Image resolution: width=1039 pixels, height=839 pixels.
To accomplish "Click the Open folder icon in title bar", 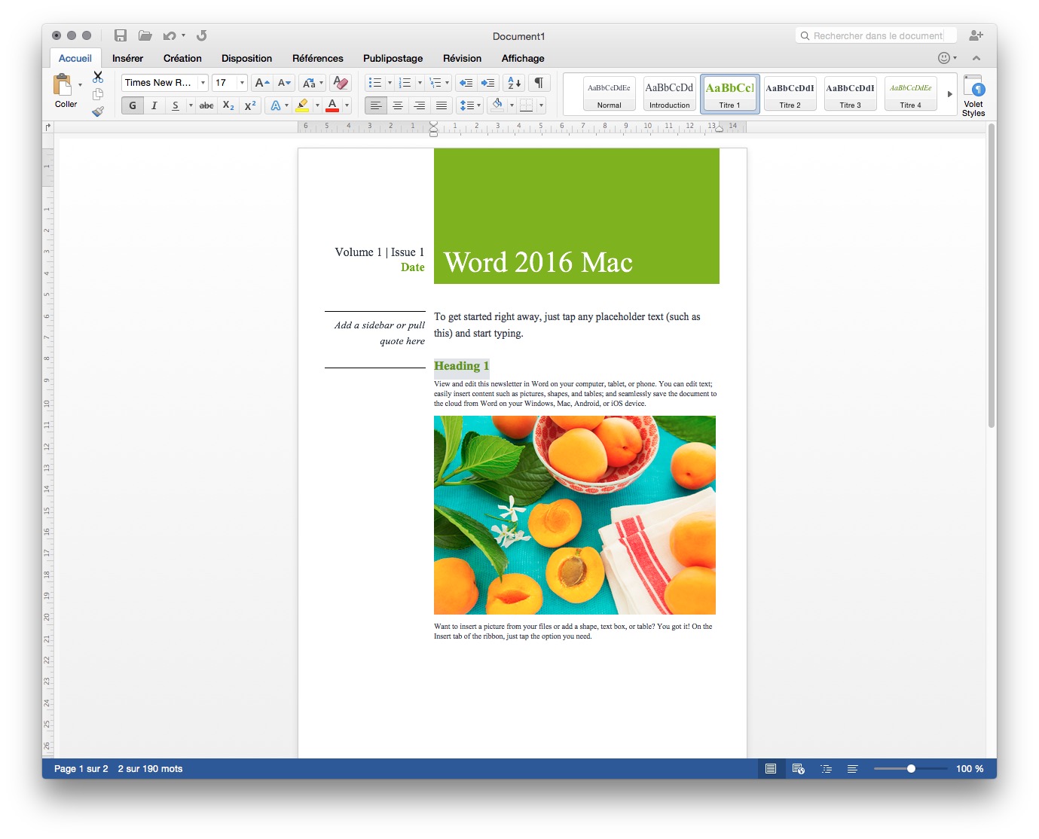I will coord(145,35).
